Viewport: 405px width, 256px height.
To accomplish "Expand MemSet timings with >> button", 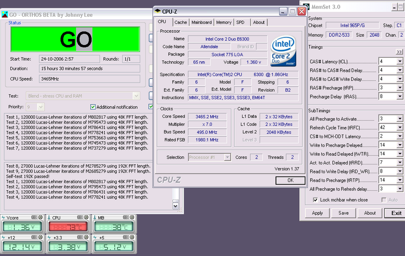I will 399,52.
